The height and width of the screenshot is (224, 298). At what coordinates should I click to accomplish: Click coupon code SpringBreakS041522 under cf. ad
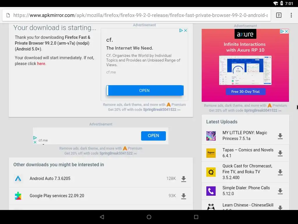point(160,110)
